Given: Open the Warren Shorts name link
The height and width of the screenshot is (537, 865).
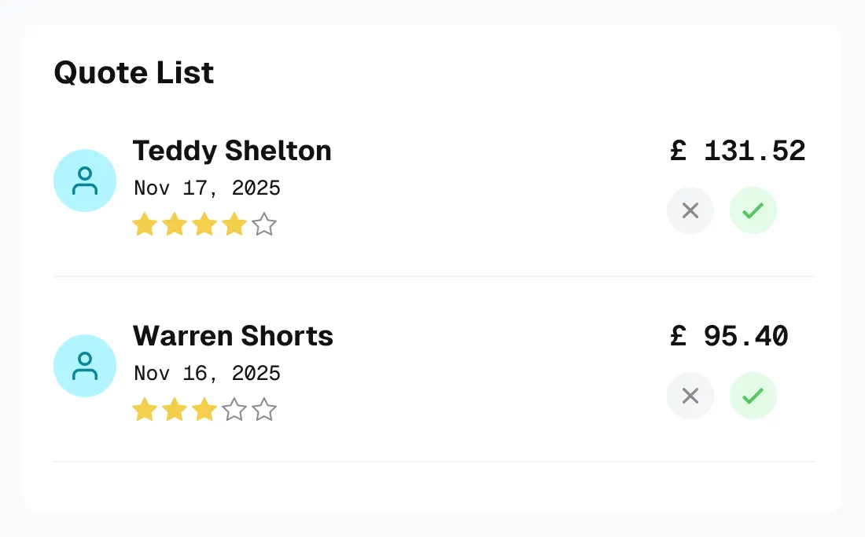Looking at the screenshot, I should click(233, 336).
